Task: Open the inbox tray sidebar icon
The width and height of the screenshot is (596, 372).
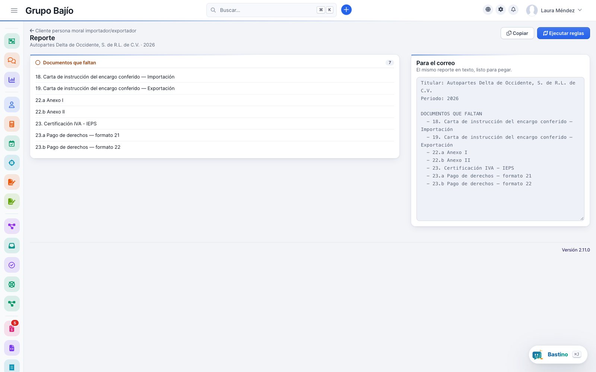Action: 12,246
